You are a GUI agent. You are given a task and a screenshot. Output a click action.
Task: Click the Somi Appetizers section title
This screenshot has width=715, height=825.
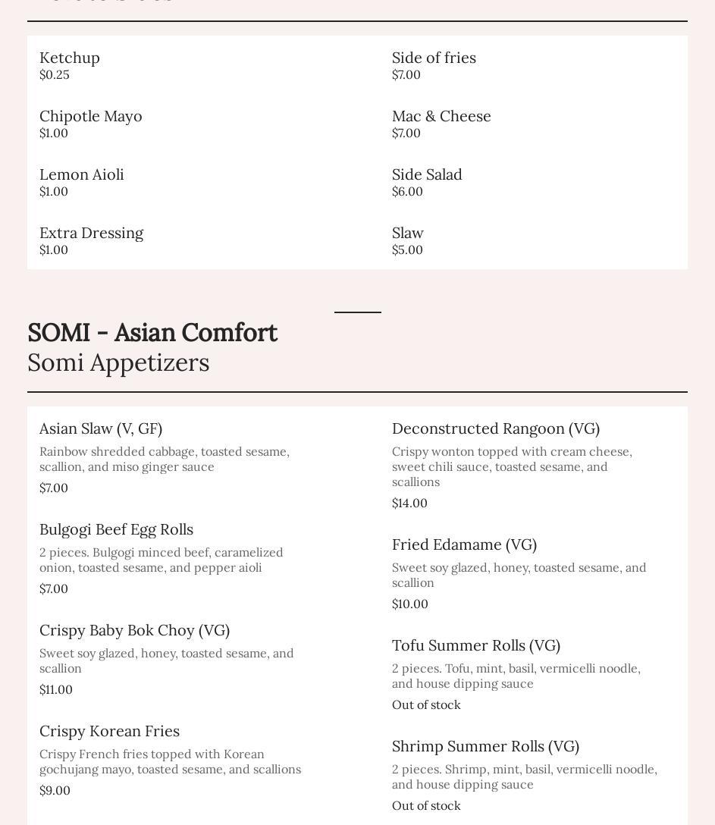point(118,362)
